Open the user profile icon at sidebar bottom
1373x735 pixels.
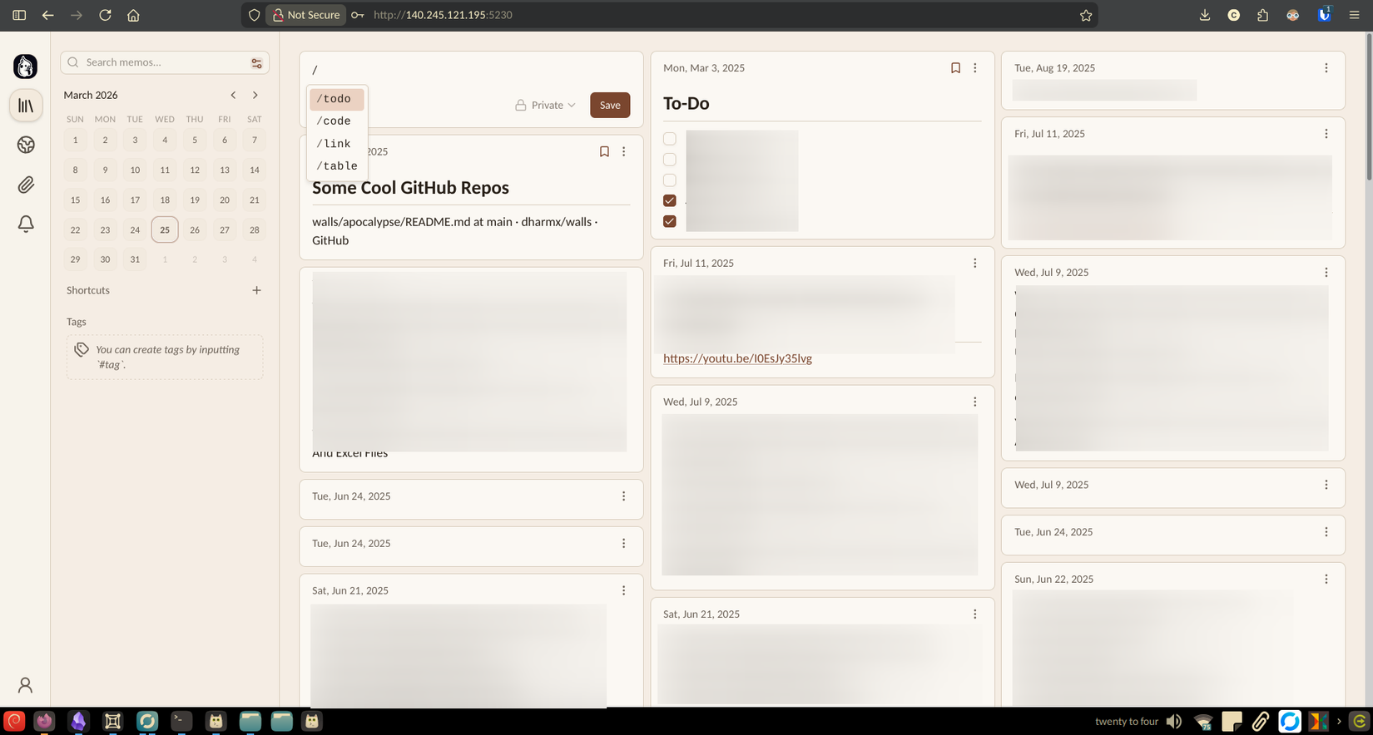tap(25, 685)
